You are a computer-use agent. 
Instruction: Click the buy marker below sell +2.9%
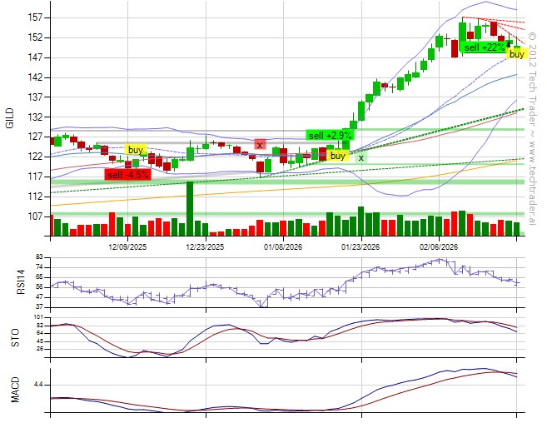[338, 156]
